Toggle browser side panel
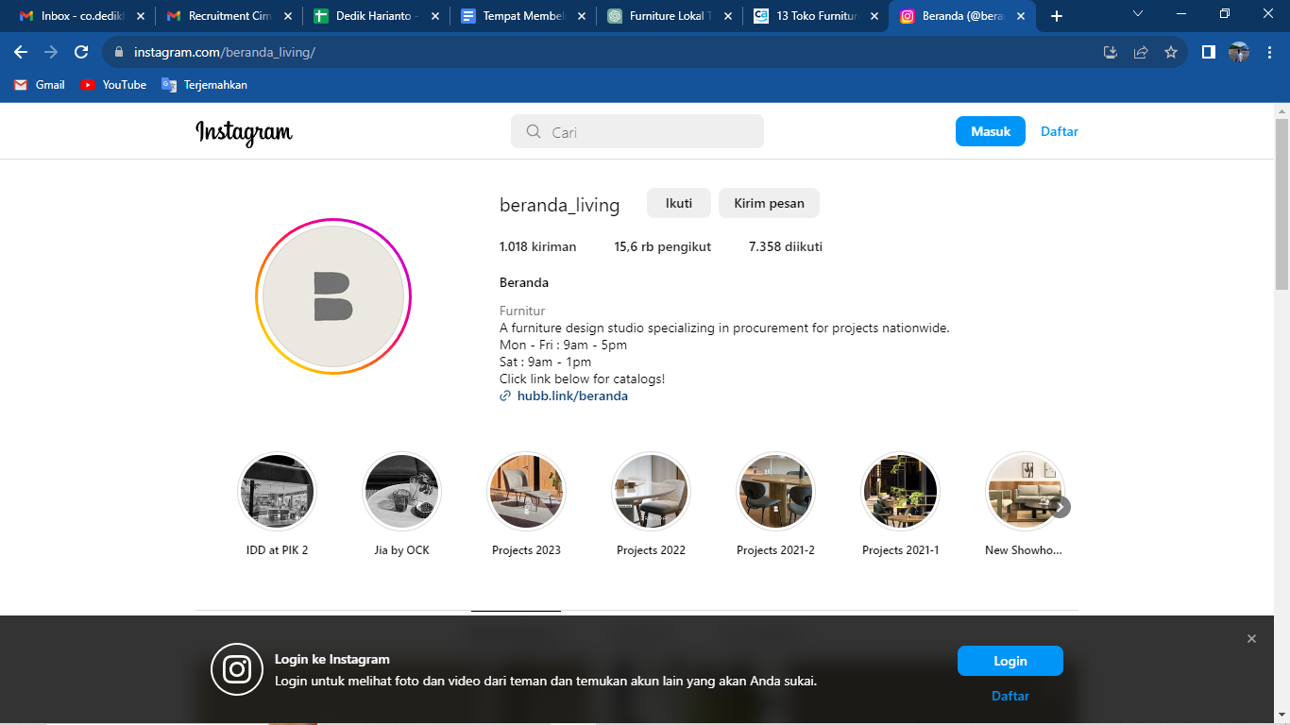The width and height of the screenshot is (1290, 725). [x=1208, y=52]
